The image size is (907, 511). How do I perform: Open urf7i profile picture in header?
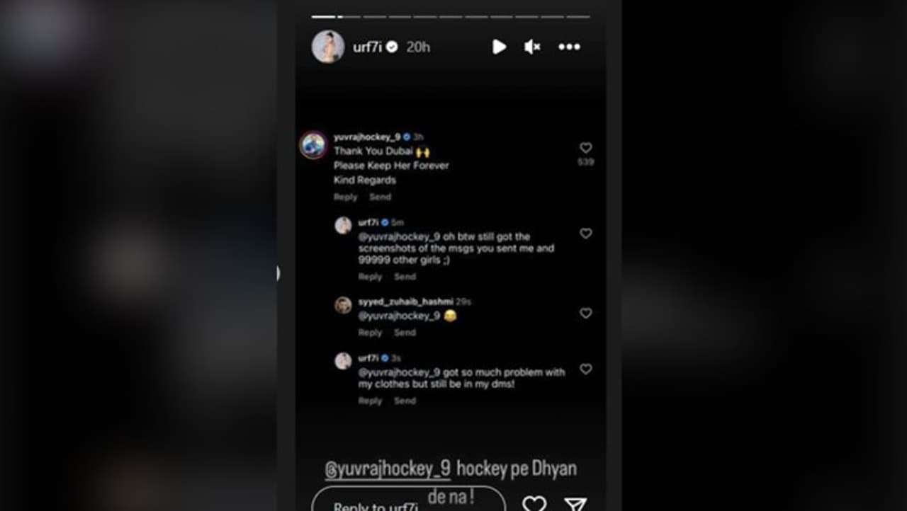pos(328,47)
